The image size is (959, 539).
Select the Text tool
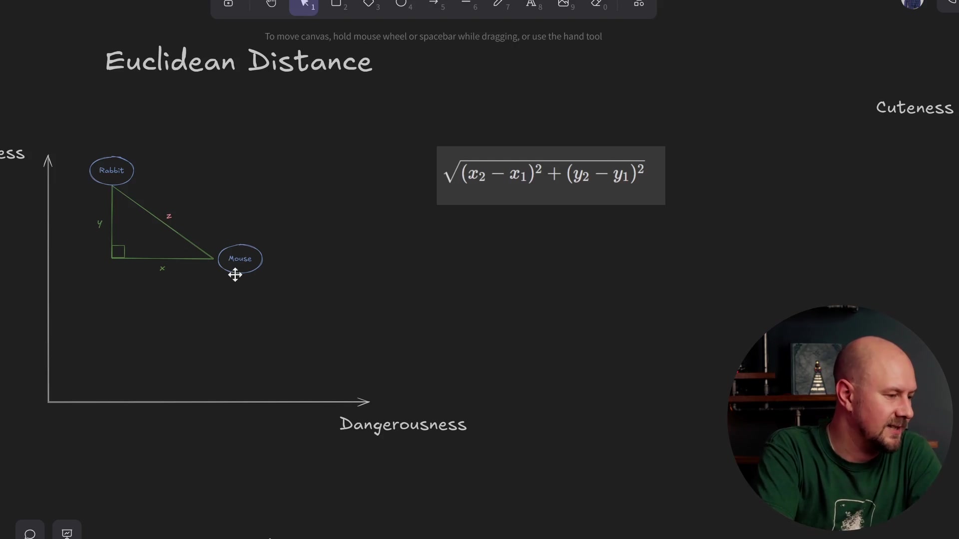(x=531, y=5)
